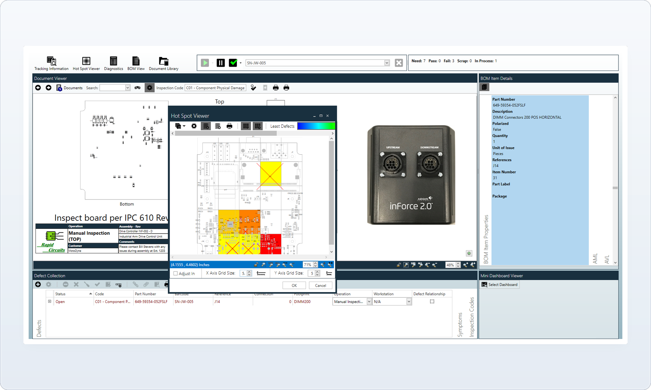This screenshot has height=390, width=651.
Task: Click the inspection code checkmark icon
Action: coord(253,88)
